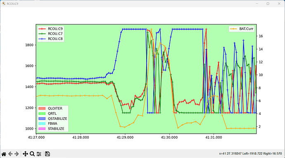Click the RCOU.C7 legend entry
The image size is (285, 158).
coord(50,34)
